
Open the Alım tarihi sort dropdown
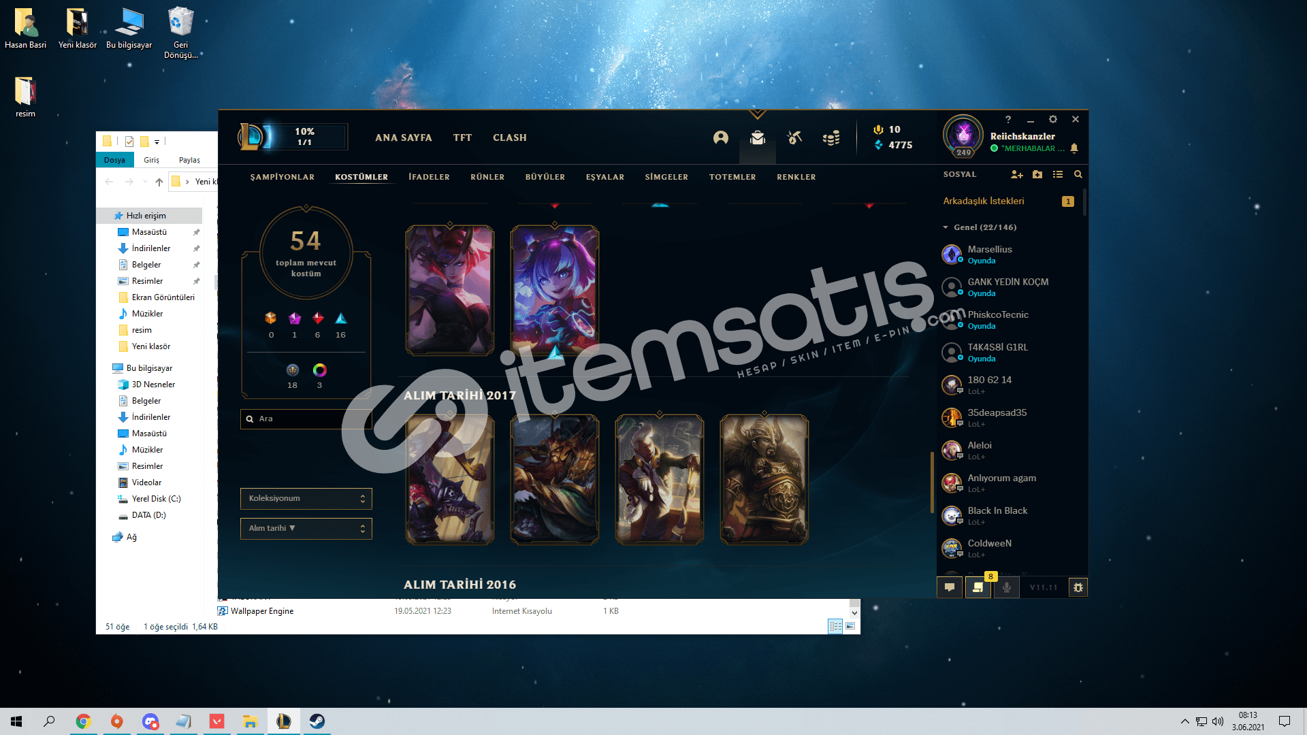[306, 529]
